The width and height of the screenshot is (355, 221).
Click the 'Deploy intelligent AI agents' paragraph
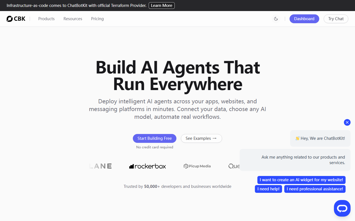pos(177,109)
